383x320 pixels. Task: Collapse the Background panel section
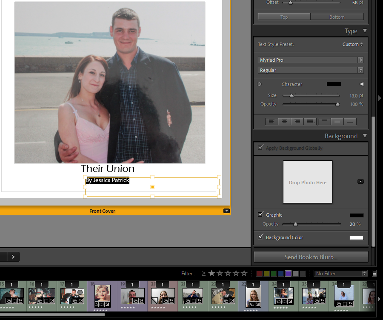[x=365, y=136]
